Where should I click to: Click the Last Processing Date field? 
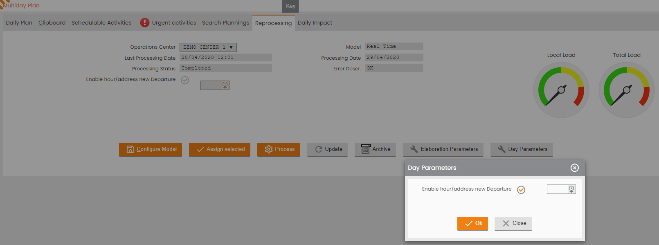coord(226,58)
